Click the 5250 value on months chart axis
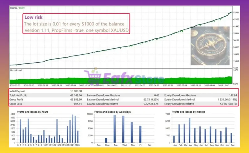The image size is (249, 153). point(168,121)
